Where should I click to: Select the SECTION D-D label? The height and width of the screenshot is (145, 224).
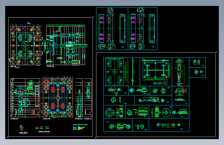pyautogui.click(x=79, y=119)
